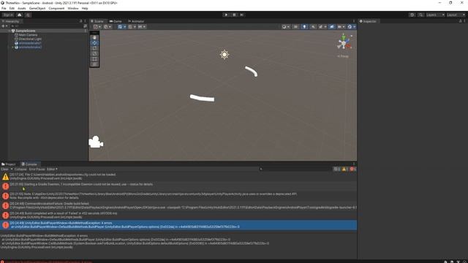
Task: Toggle the 2D view button
Action: [x=295, y=27]
